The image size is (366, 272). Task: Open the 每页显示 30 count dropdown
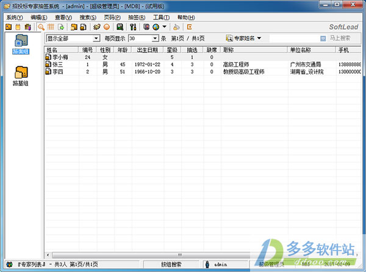click(x=155, y=38)
